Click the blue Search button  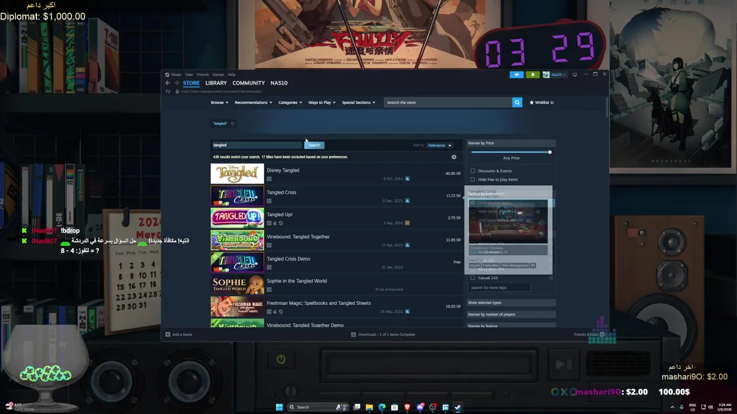[314, 145]
